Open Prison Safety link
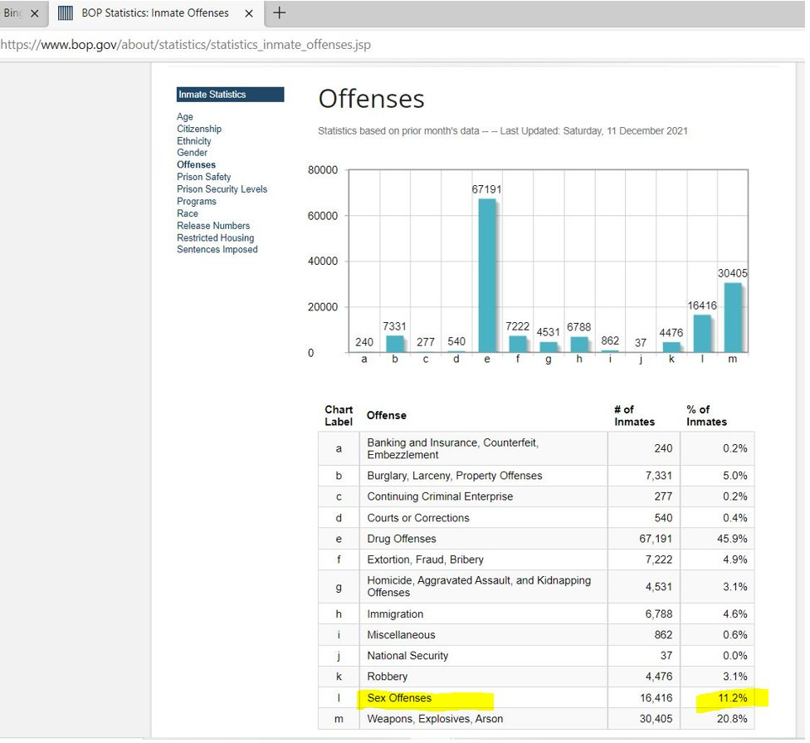 (203, 177)
